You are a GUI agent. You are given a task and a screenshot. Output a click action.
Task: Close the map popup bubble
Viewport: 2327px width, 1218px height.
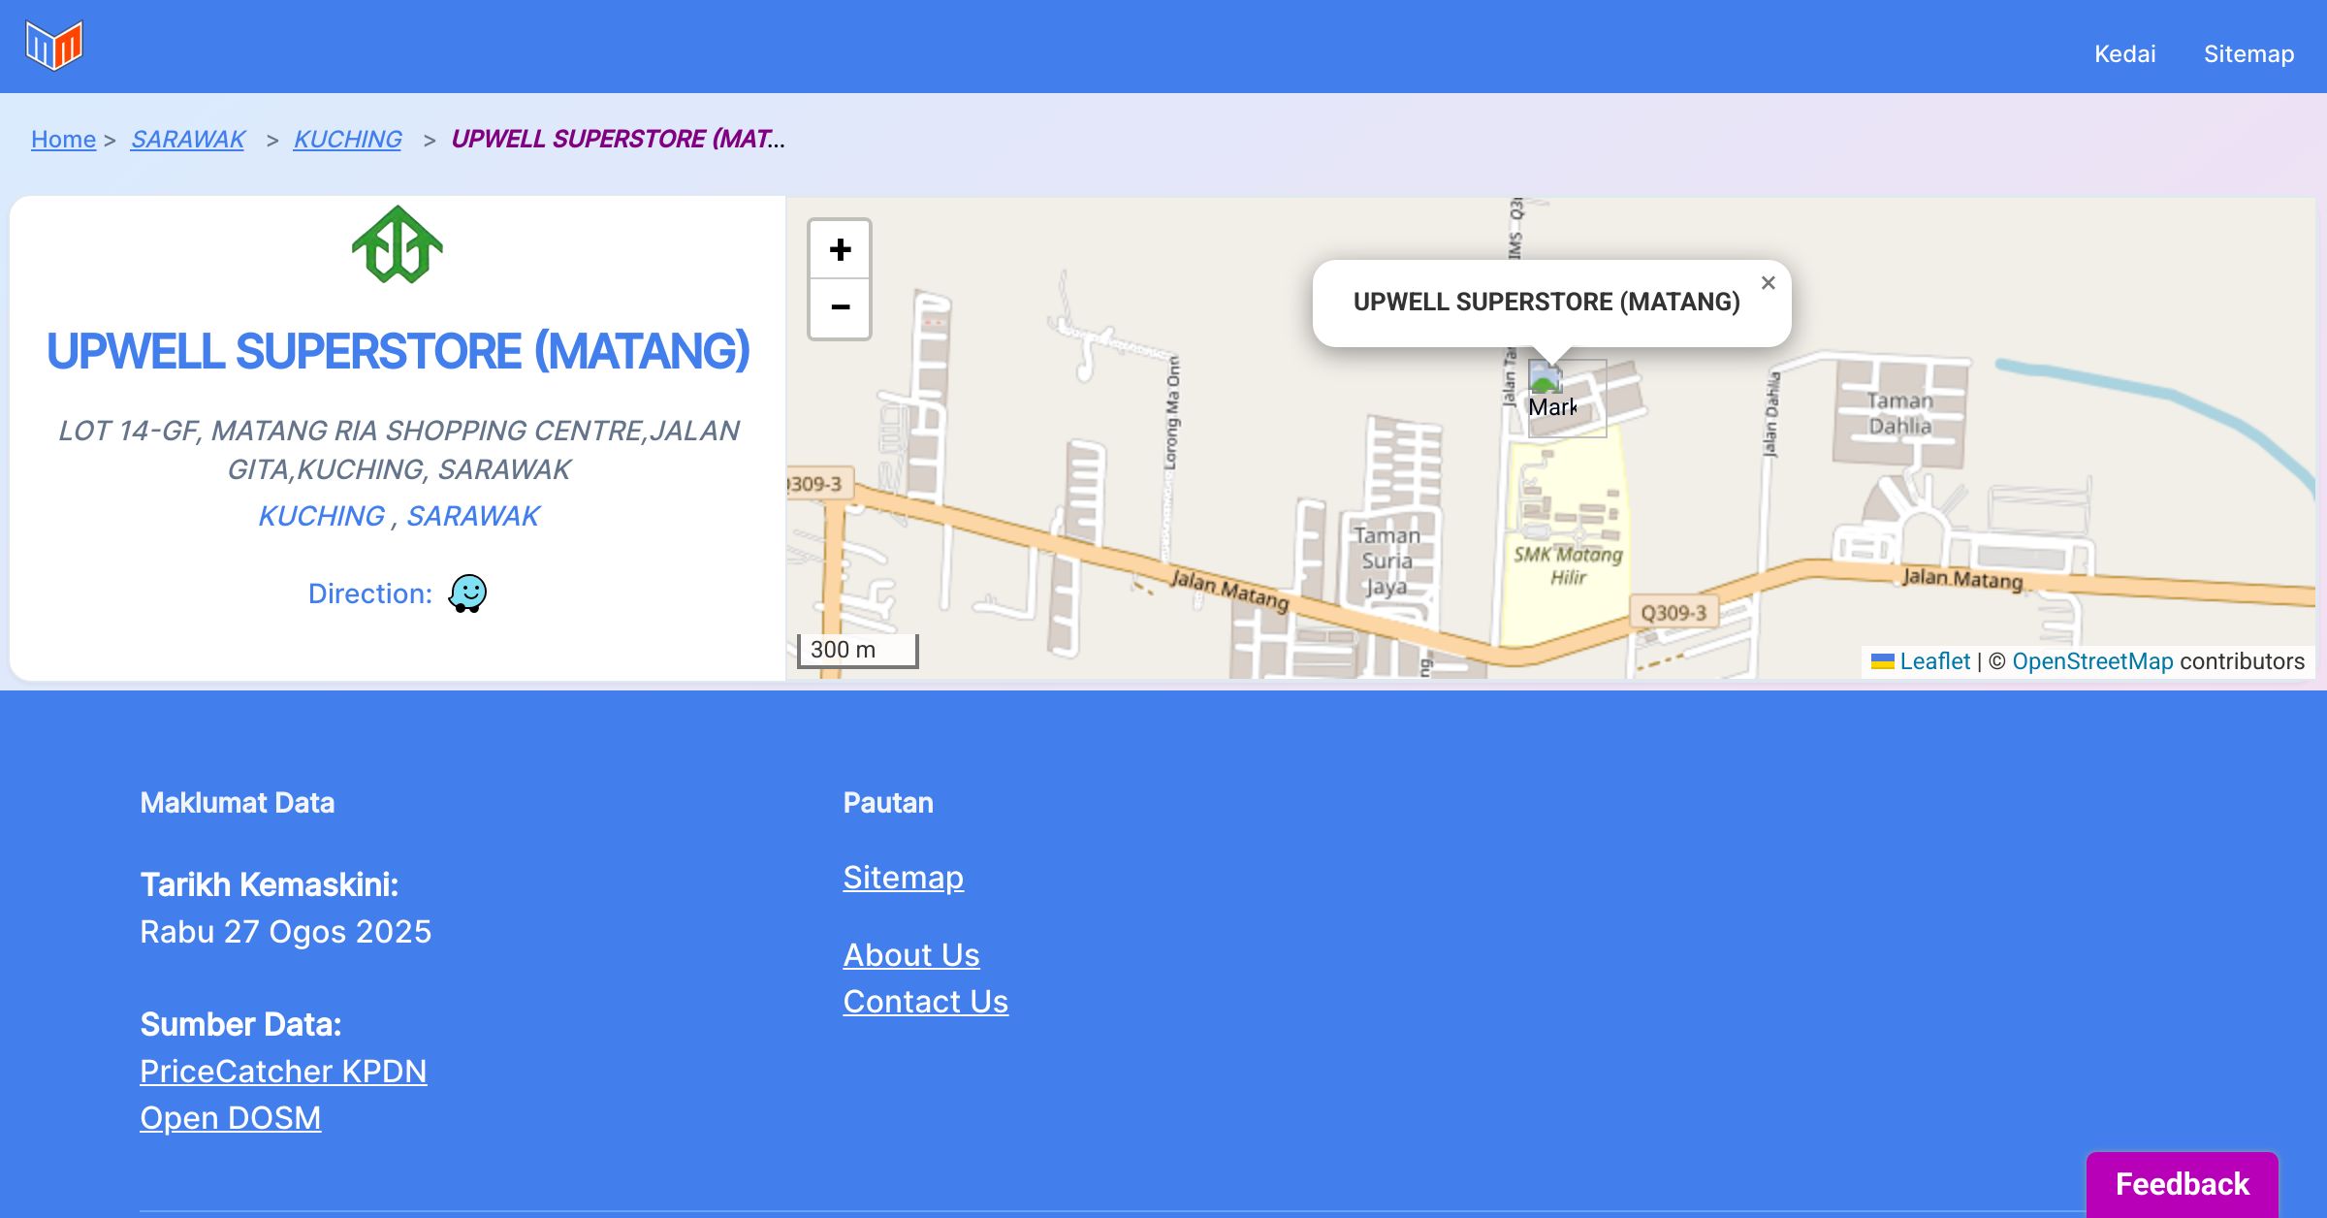tap(1768, 283)
